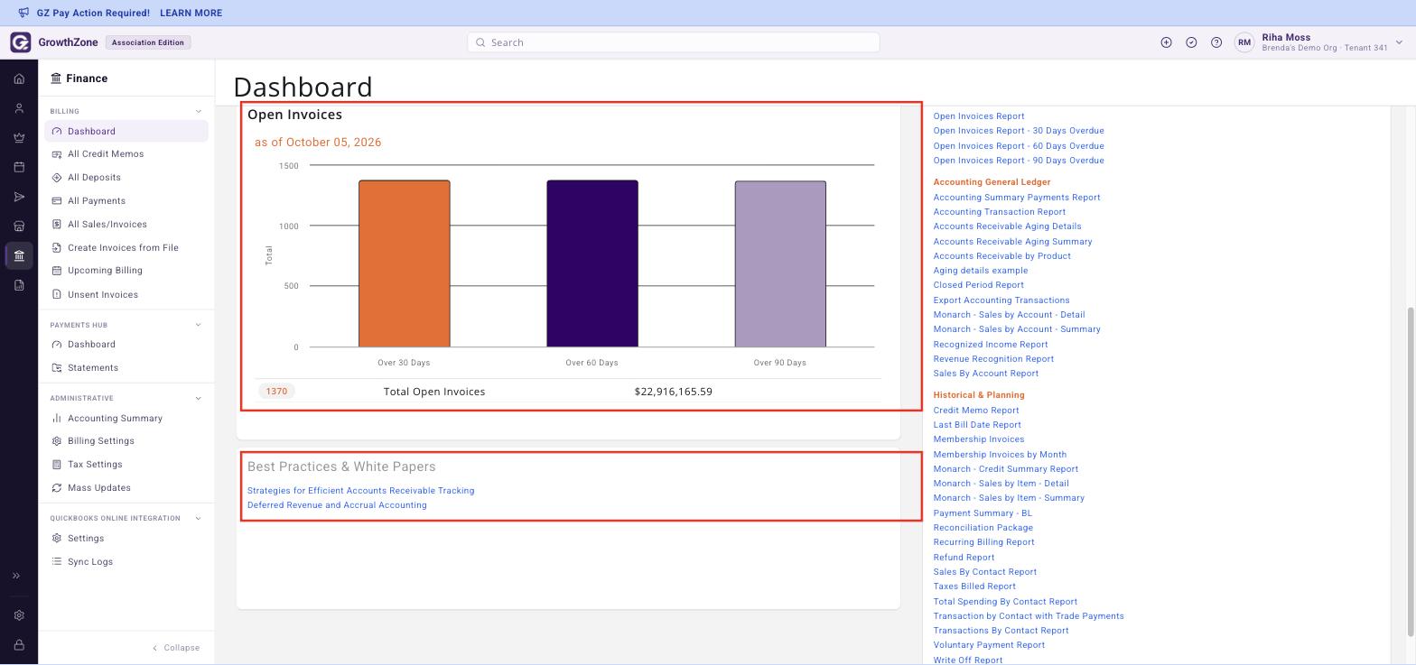Go to All Sales/Invoices

(107, 225)
